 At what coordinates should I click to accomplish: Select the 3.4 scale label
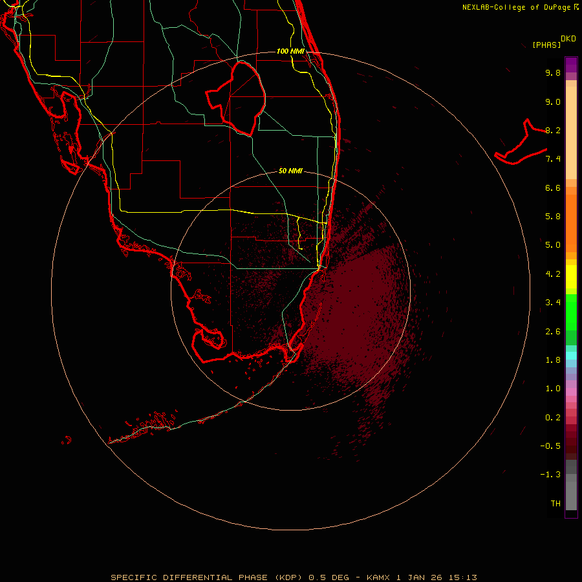coord(553,303)
